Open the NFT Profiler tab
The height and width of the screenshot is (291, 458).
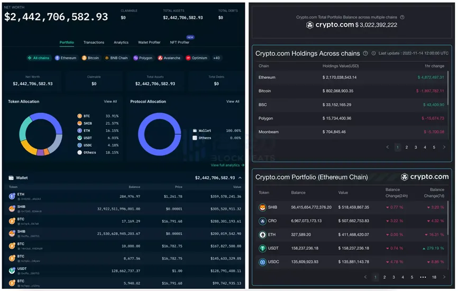point(180,42)
